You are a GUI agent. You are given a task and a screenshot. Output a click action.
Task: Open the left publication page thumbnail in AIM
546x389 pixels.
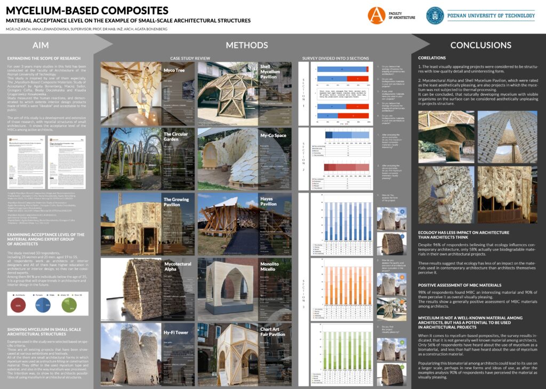[x=26, y=162]
